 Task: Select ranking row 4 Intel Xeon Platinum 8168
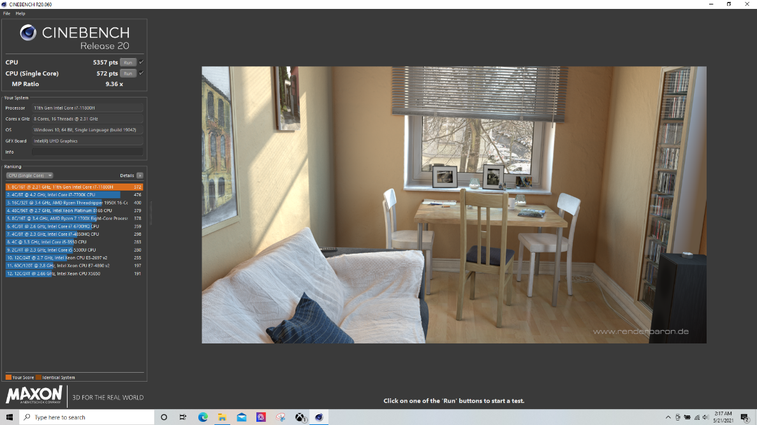75,211
